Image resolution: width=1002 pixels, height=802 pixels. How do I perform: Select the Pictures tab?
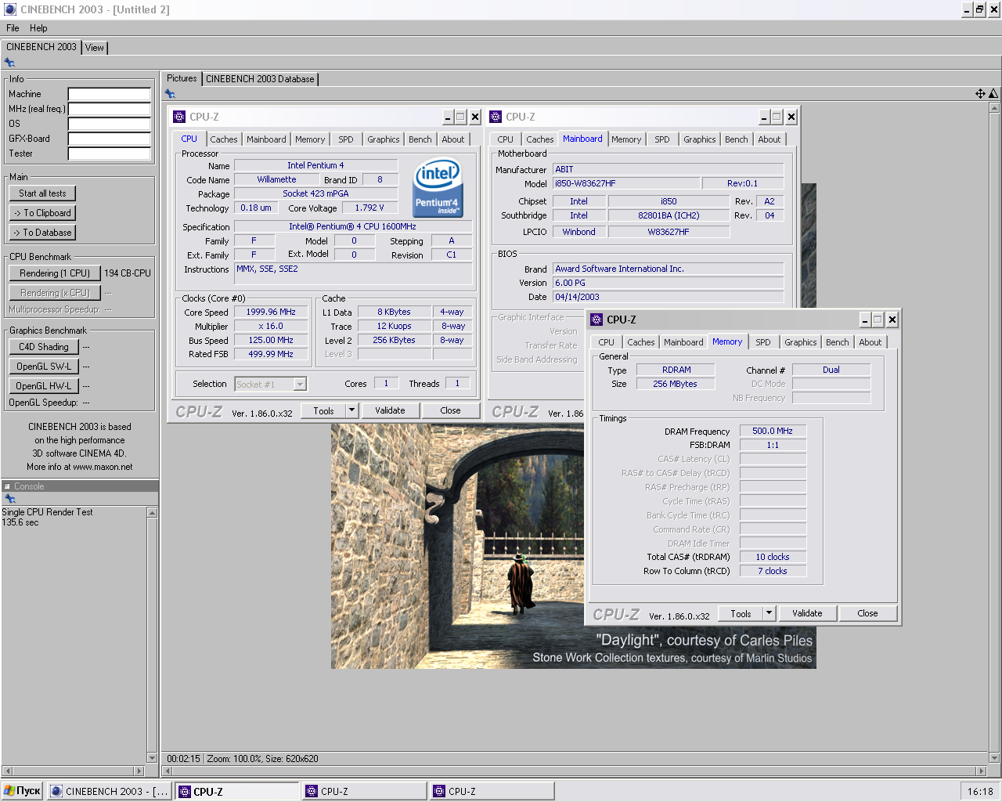click(x=182, y=78)
